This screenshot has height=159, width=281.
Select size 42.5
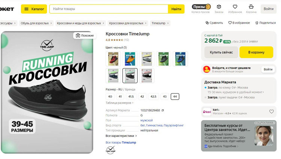coord(153,97)
